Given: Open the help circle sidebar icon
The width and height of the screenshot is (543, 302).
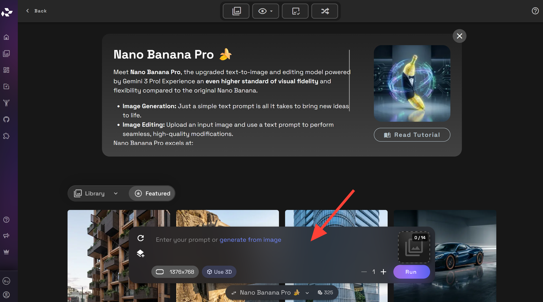Looking at the screenshot, I should point(6,220).
